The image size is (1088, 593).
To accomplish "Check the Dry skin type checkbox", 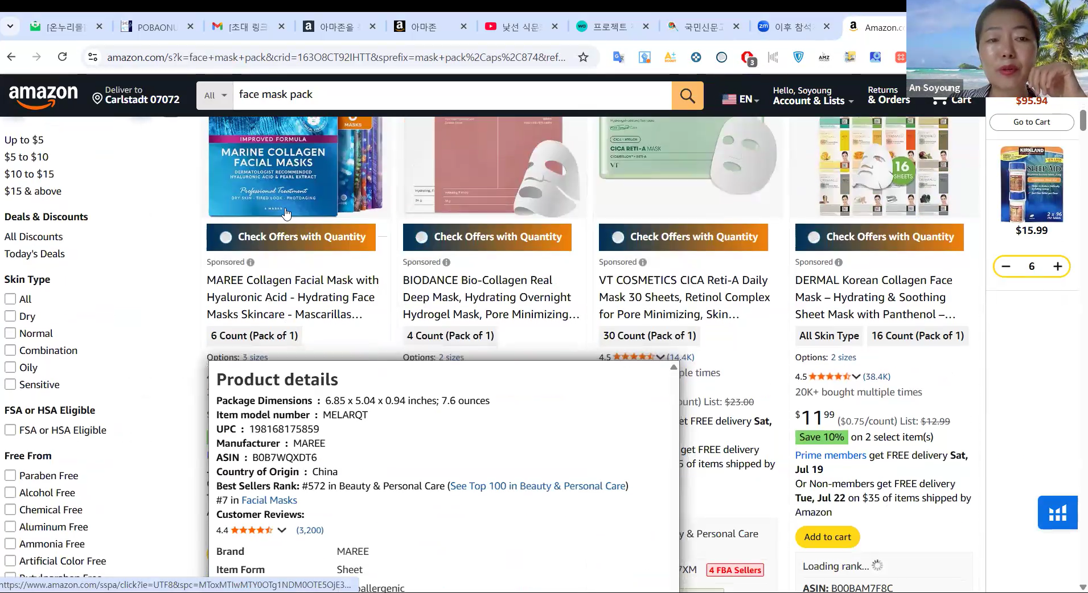I will click(10, 316).
